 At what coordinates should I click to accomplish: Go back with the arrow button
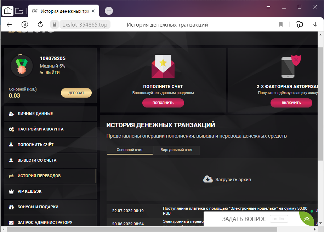point(9,24)
